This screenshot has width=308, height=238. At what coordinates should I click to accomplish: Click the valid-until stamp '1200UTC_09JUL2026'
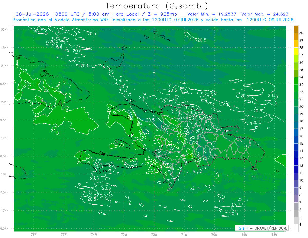[270, 20]
